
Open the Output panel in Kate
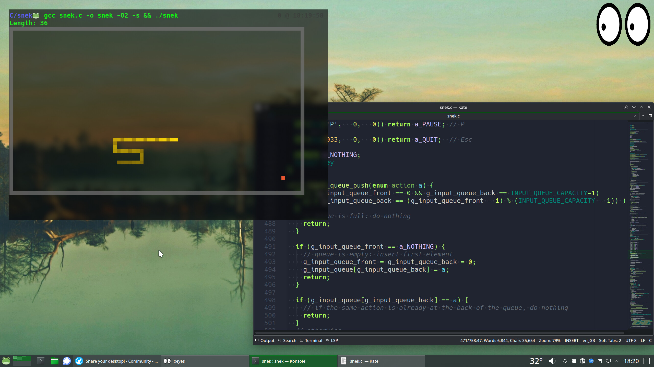coord(265,340)
